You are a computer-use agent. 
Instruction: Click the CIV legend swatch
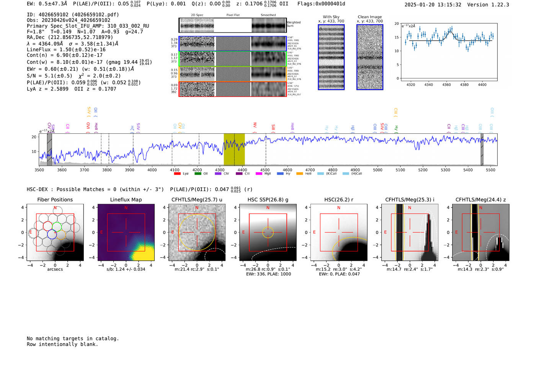pos(218,173)
